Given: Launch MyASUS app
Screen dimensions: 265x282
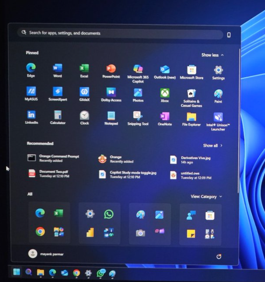Looking at the screenshot, I should point(31,94).
